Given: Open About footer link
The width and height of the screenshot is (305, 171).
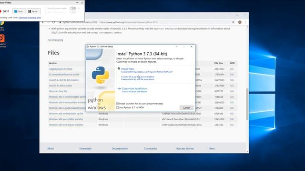Looking at the screenshot, I should (51, 149).
